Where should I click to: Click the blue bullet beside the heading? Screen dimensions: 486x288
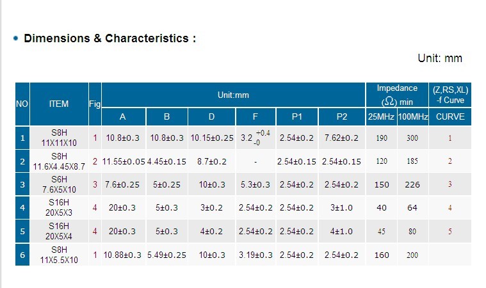coord(16,38)
